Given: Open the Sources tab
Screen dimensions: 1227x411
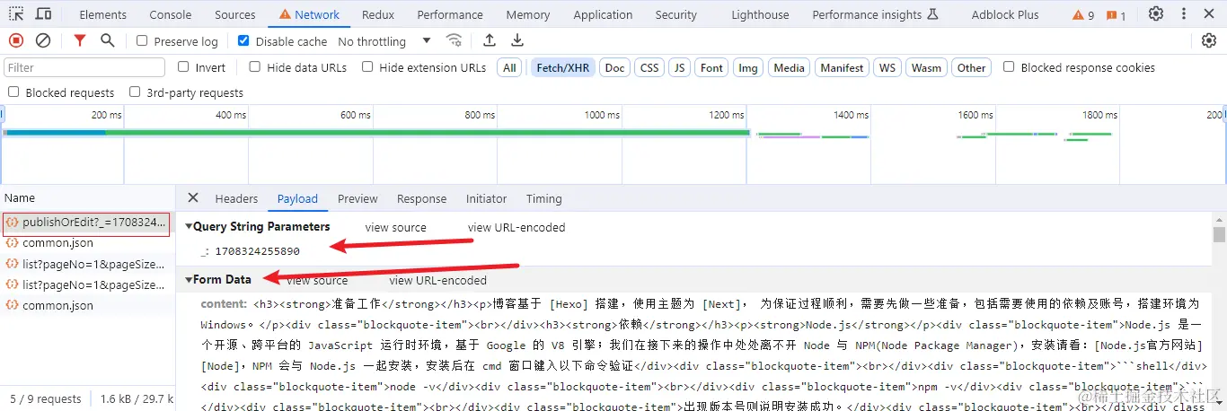Looking at the screenshot, I should click(235, 14).
